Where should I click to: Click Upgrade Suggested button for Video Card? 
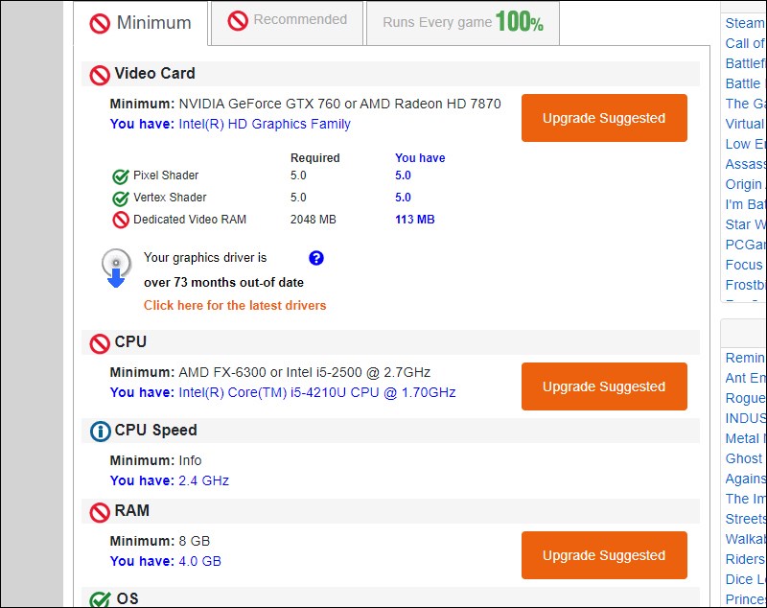pos(604,118)
